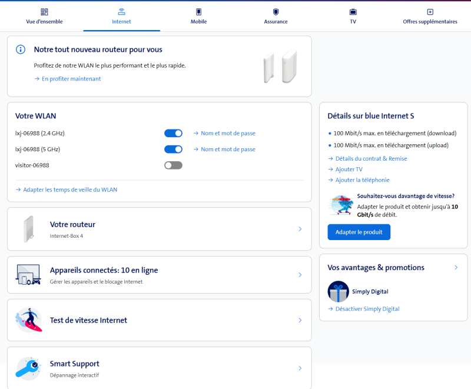
Task: Toggle off the lxj-06988 5 GHz network
Action: click(x=173, y=149)
